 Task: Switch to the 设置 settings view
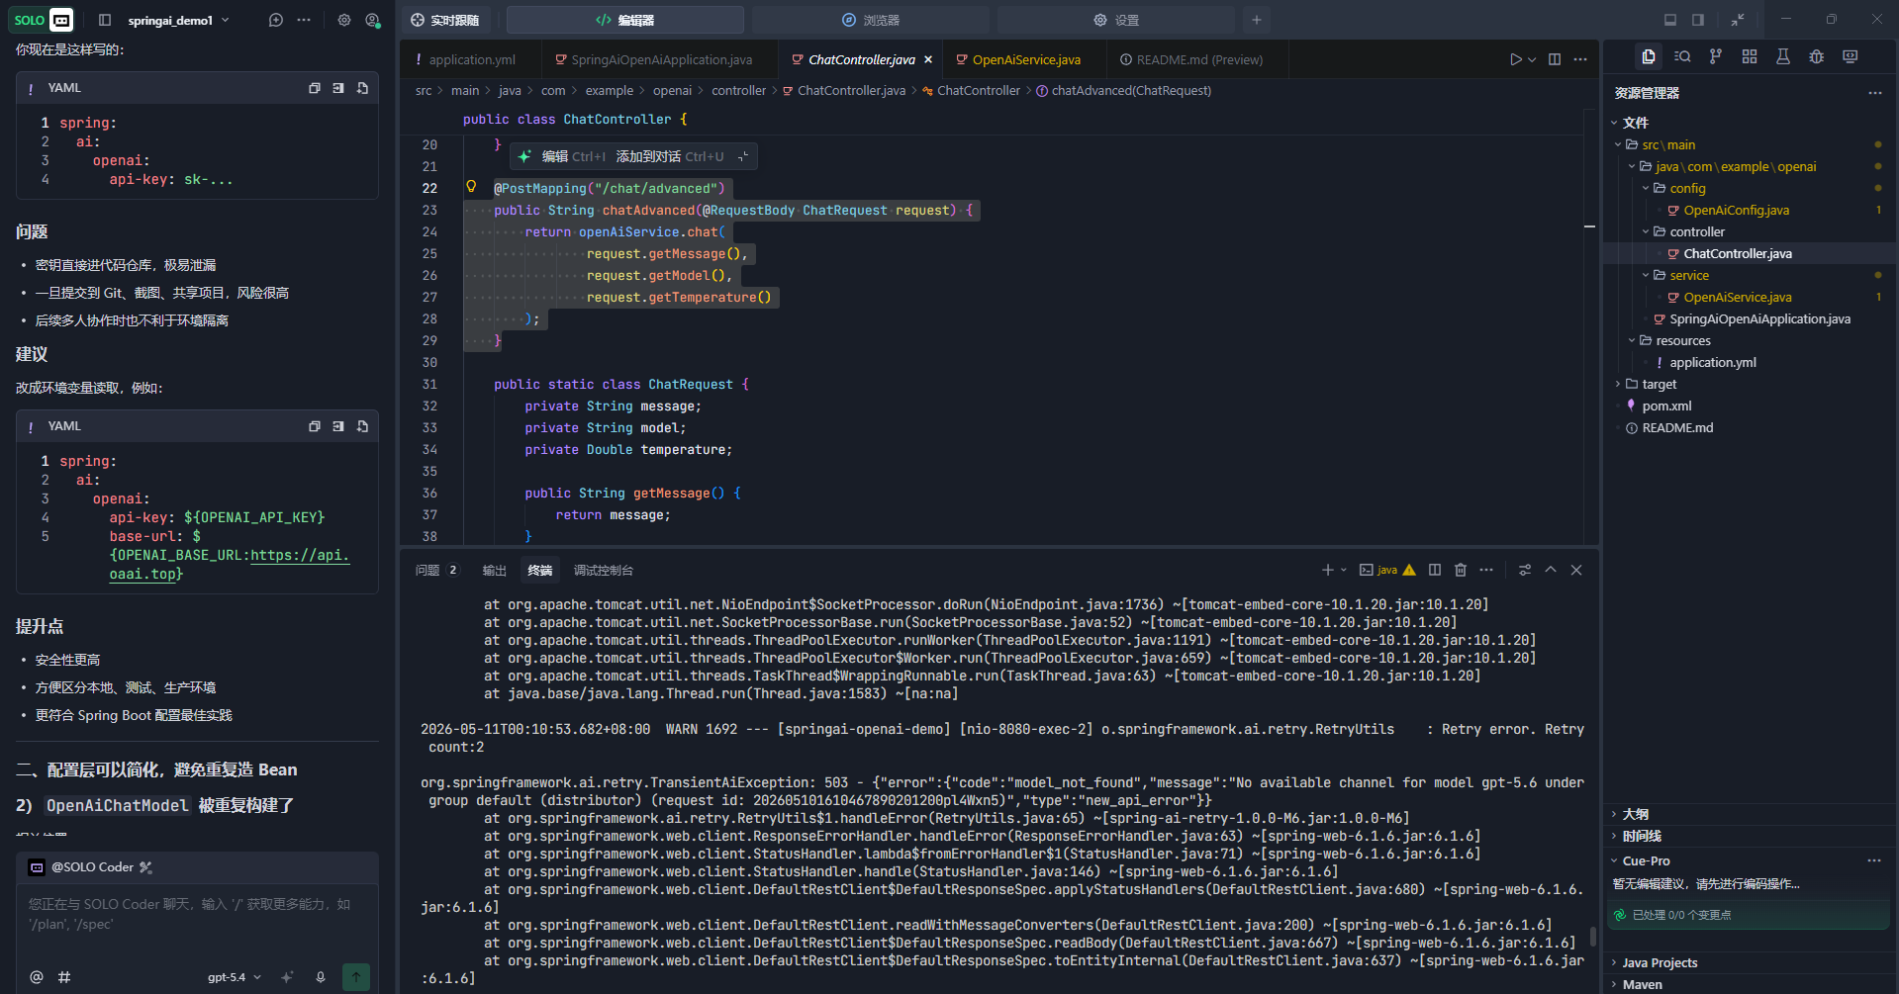1116,20
